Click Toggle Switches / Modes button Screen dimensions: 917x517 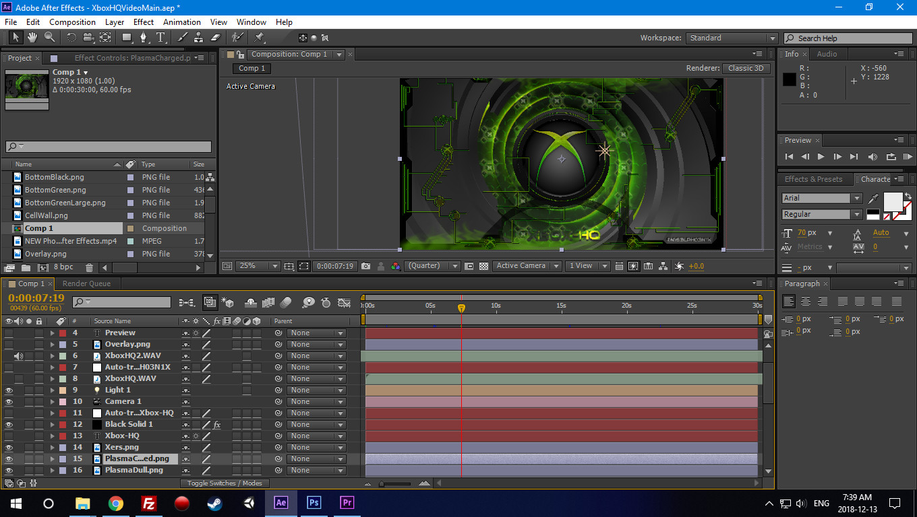click(225, 483)
